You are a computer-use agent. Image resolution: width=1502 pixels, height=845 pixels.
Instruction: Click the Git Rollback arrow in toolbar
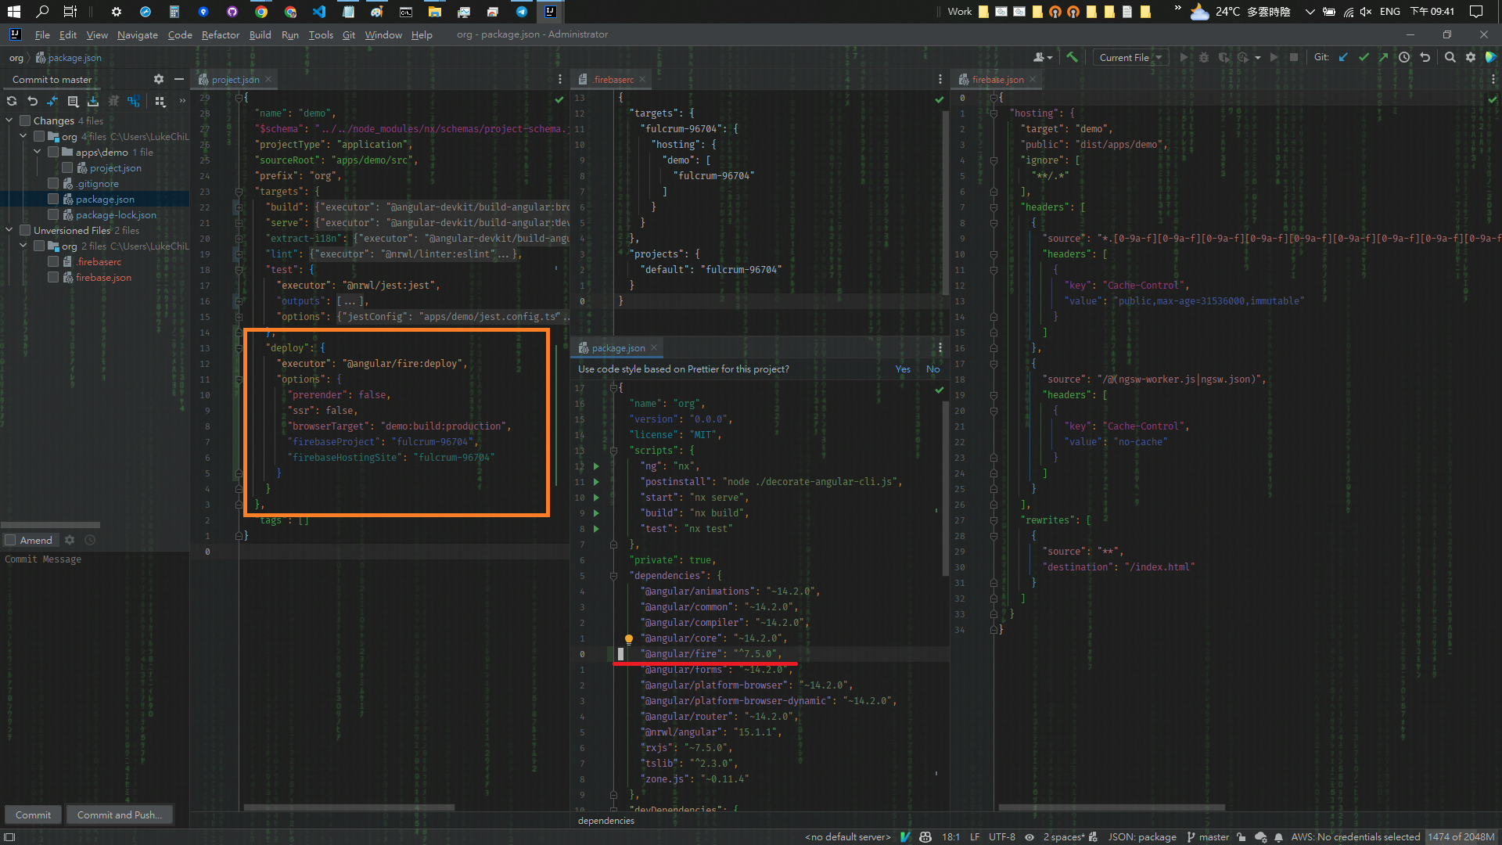pyautogui.click(x=1425, y=57)
